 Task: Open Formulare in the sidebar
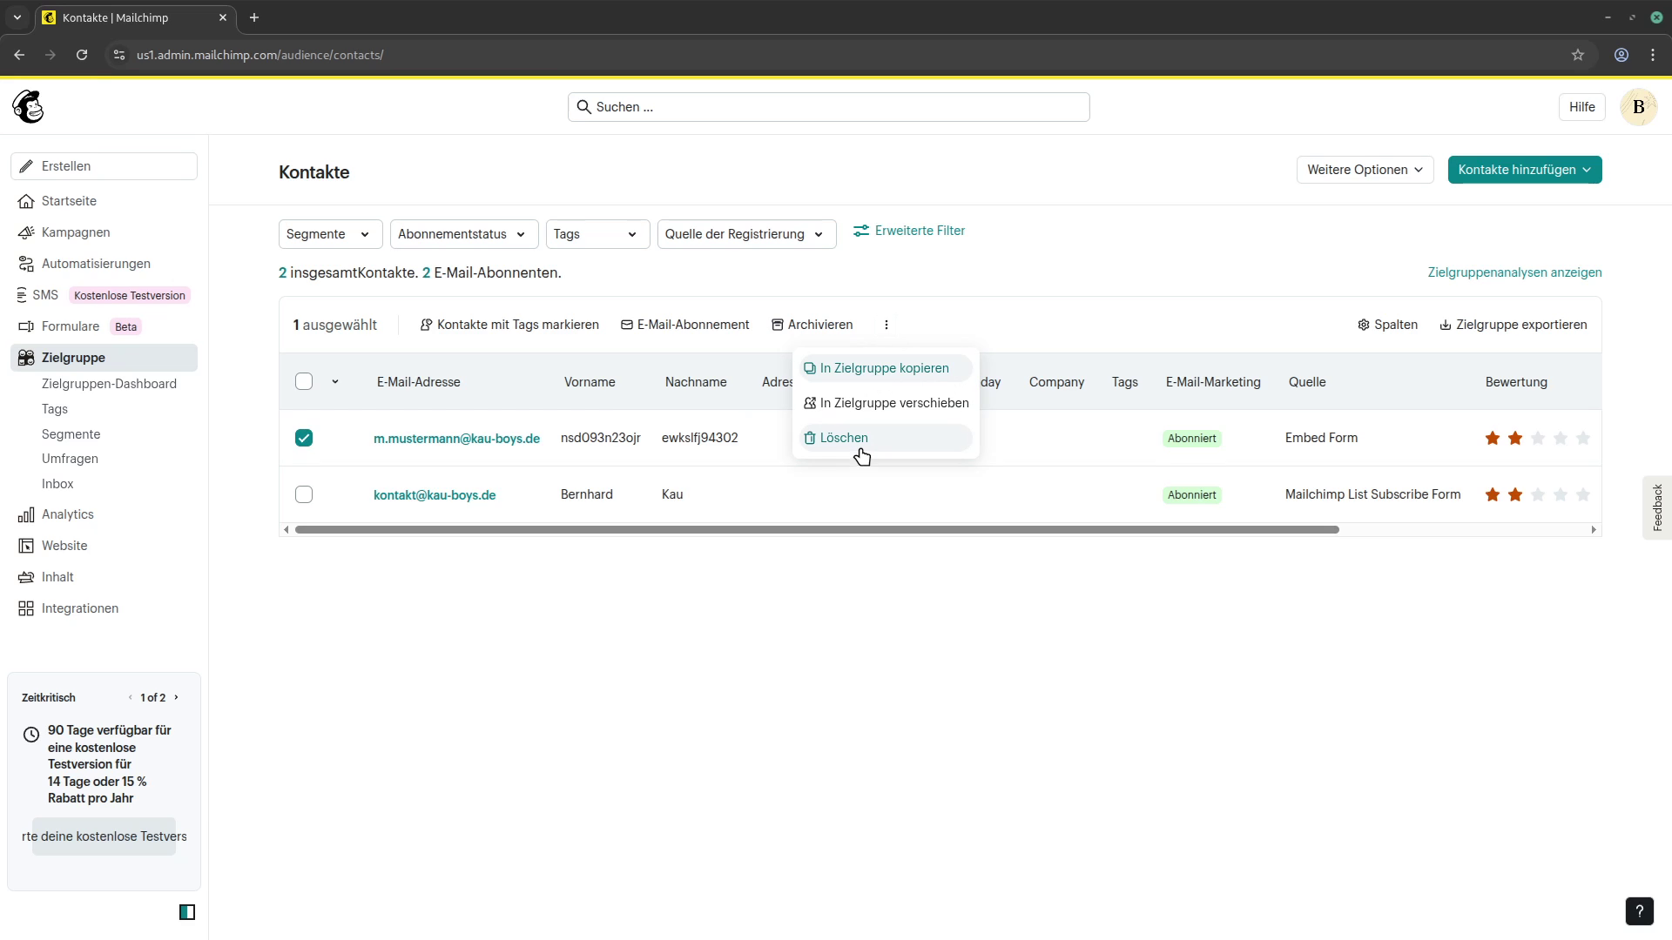pyautogui.click(x=71, y=326)
